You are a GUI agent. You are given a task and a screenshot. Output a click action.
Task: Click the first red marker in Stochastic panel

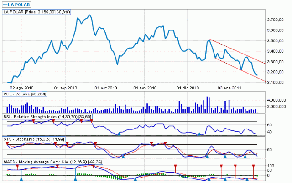click(x=7, y=143)
